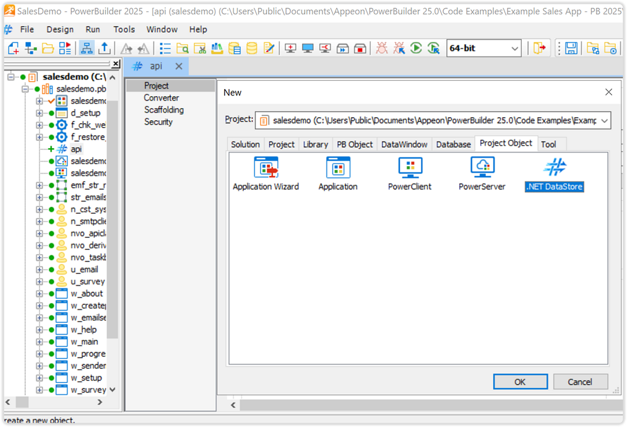Open the DB Profile toolbar icon
627x427 pixels.
tap(235, 48)
